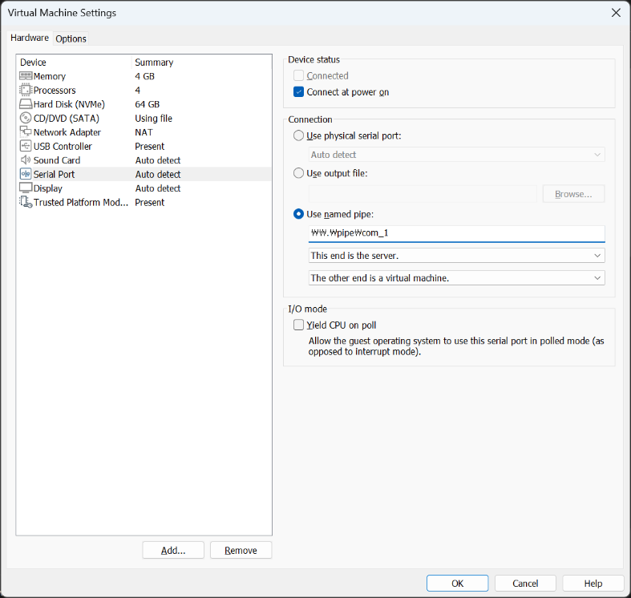Click the Add... button
Image resolution: width=631 pixels, height=598 pixels.
[173, 551]
